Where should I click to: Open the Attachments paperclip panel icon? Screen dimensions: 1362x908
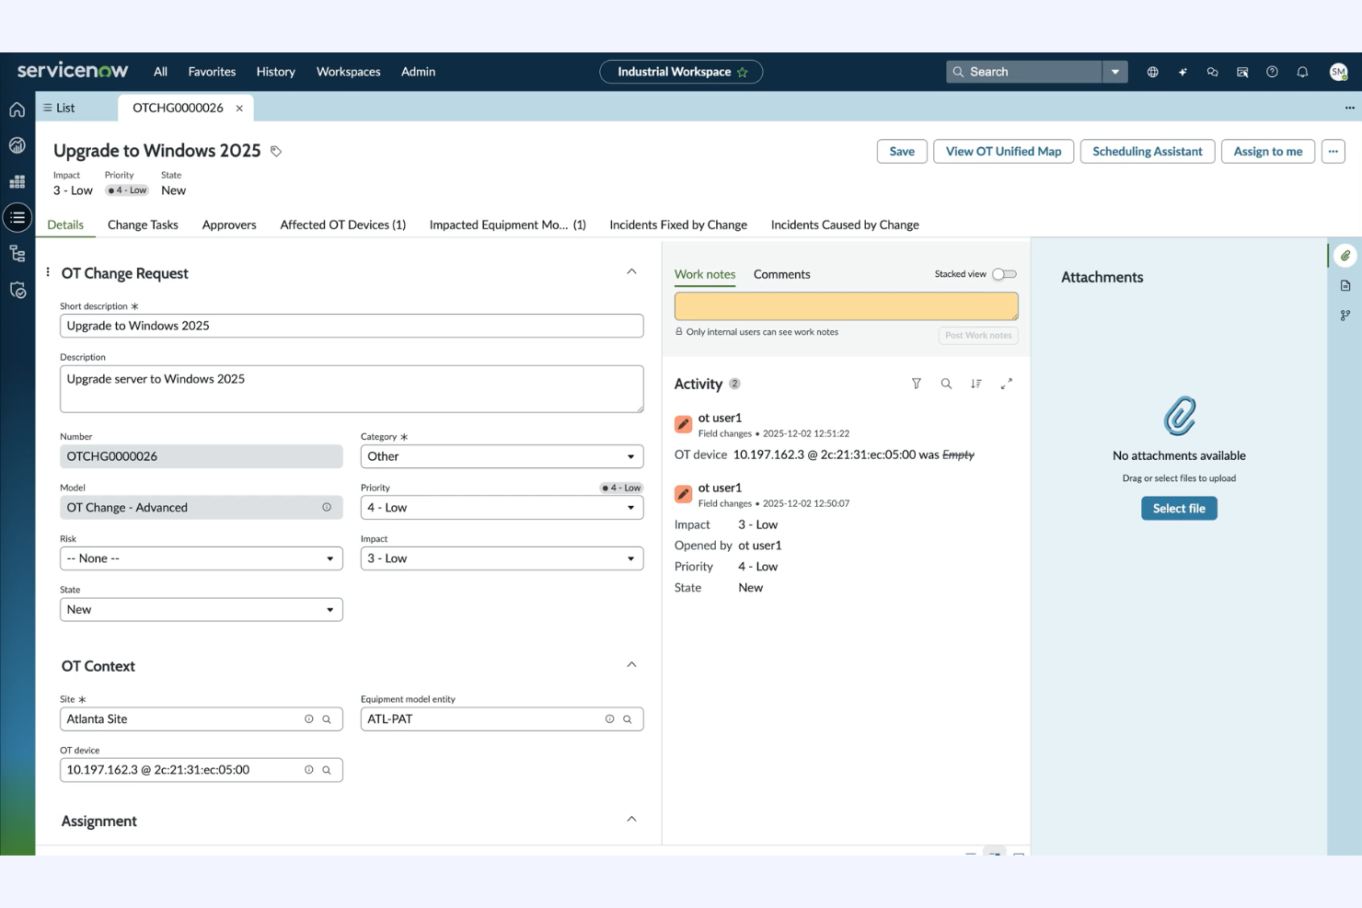pyautogui.click(x=1345, y=256)
